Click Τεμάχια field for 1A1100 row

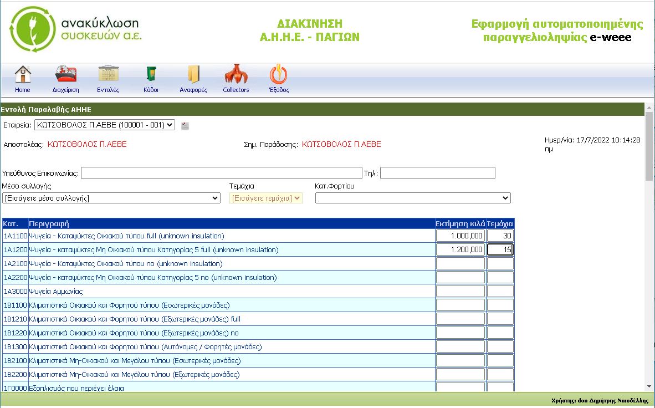click(500, 236)
